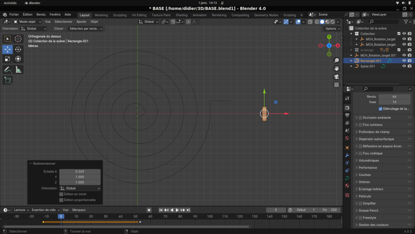
Task: Click the blue frame 0 playhead marker
Action: [61, 216]
